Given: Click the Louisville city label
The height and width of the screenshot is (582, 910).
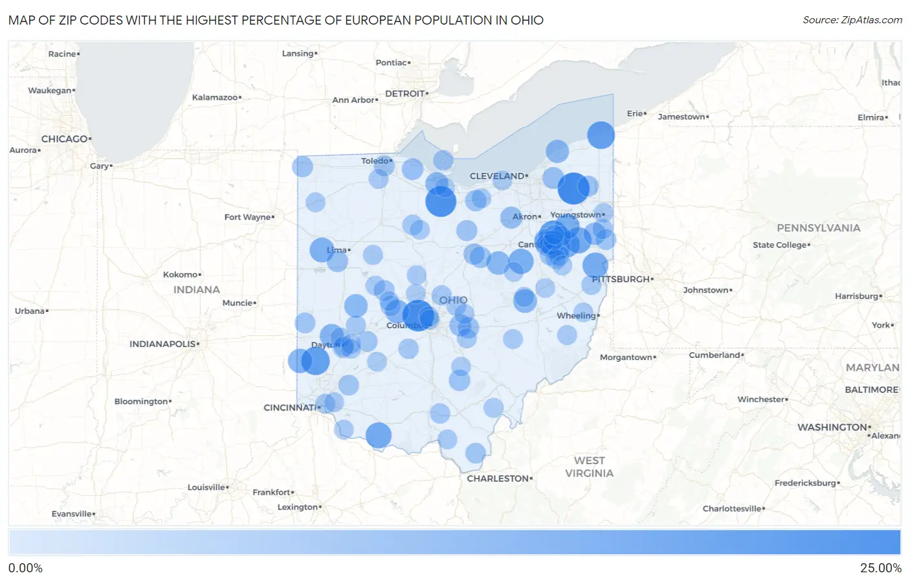Looking at the screenshot, I should click(x=206, y=487).
